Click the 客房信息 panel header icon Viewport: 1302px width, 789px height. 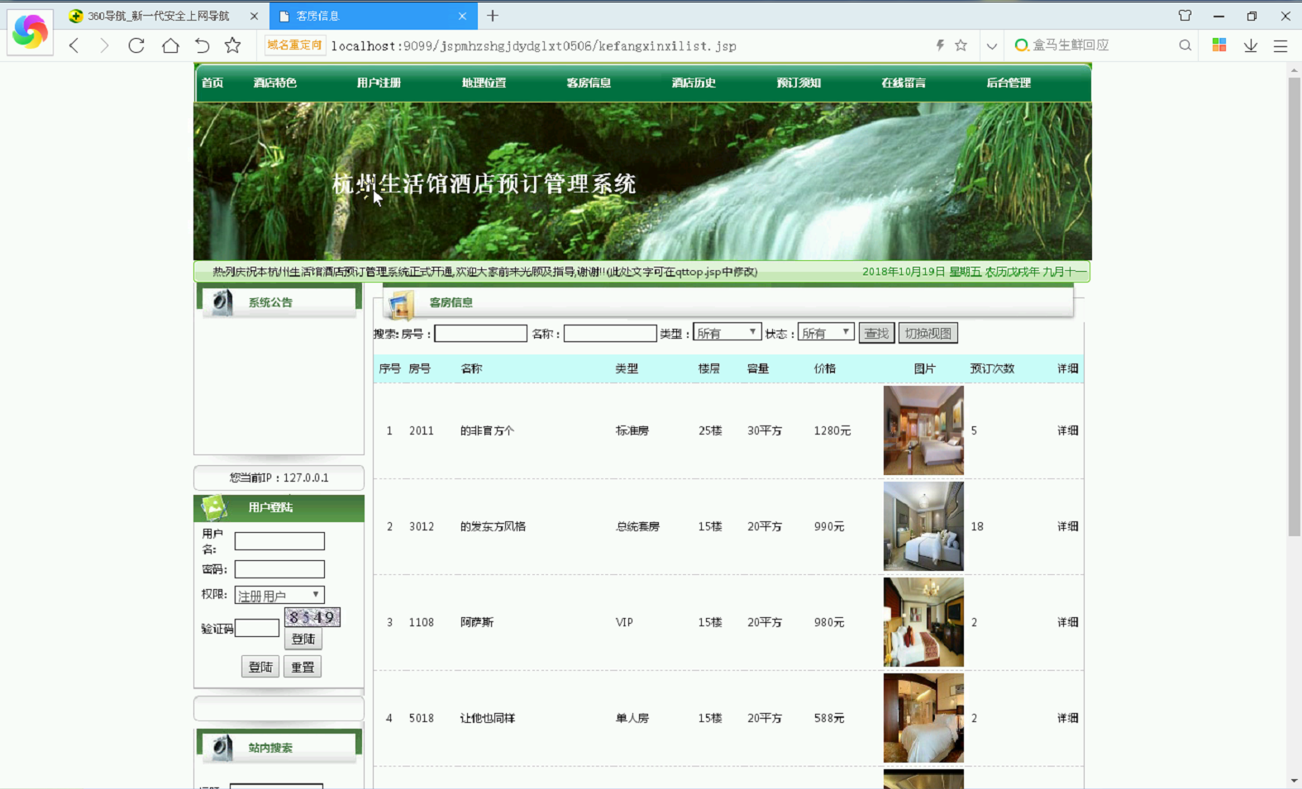[401, 304]
